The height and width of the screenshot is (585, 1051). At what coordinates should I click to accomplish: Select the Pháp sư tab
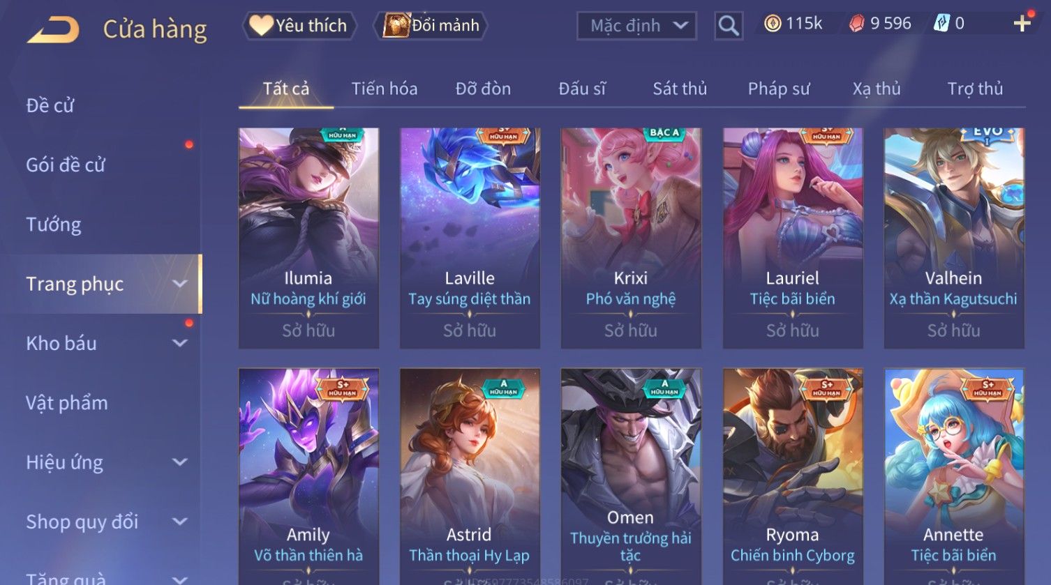[779, 89]
